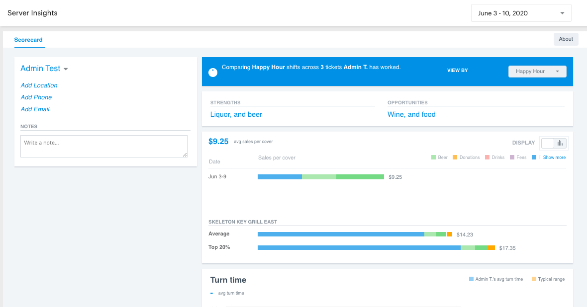The width and height of the screenshot is (587, 307).
Task: Open the Happy Hour view-by dropdown
Action: (537, 71)
